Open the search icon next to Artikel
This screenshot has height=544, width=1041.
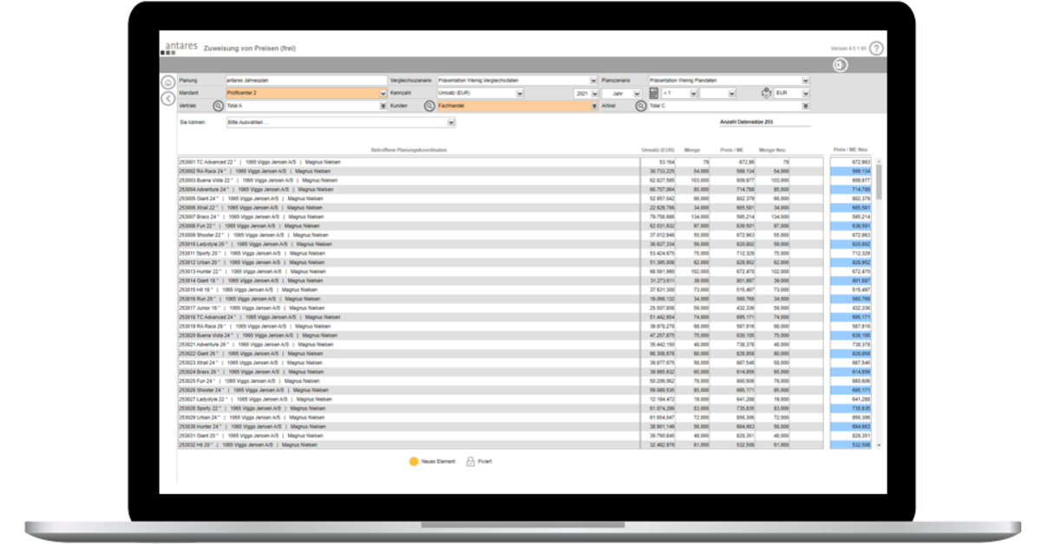click(641, 106)
